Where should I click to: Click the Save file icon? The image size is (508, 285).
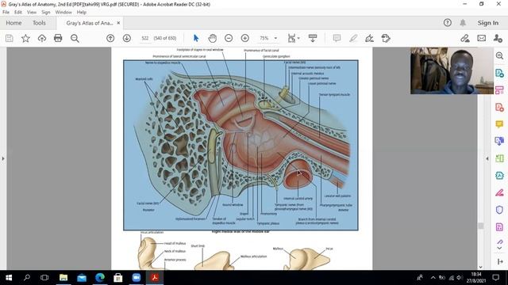[9, 38]
